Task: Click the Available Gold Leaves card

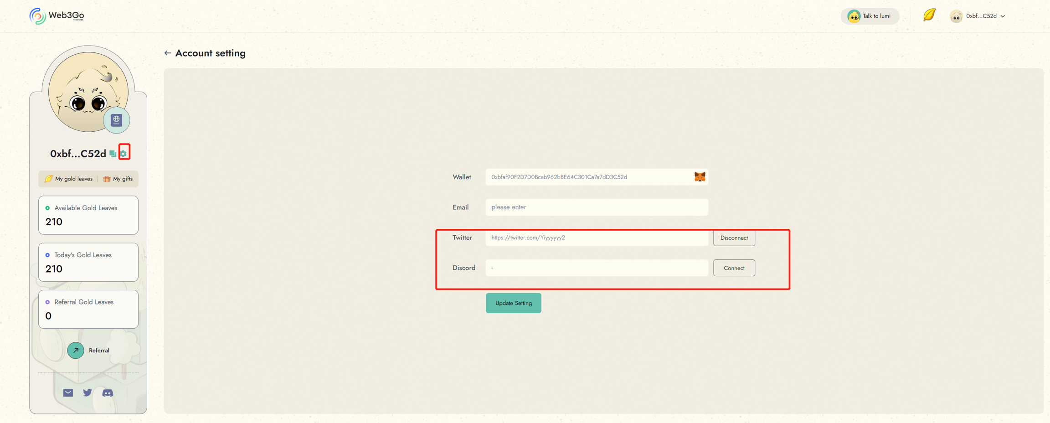Action: point(88,215)
